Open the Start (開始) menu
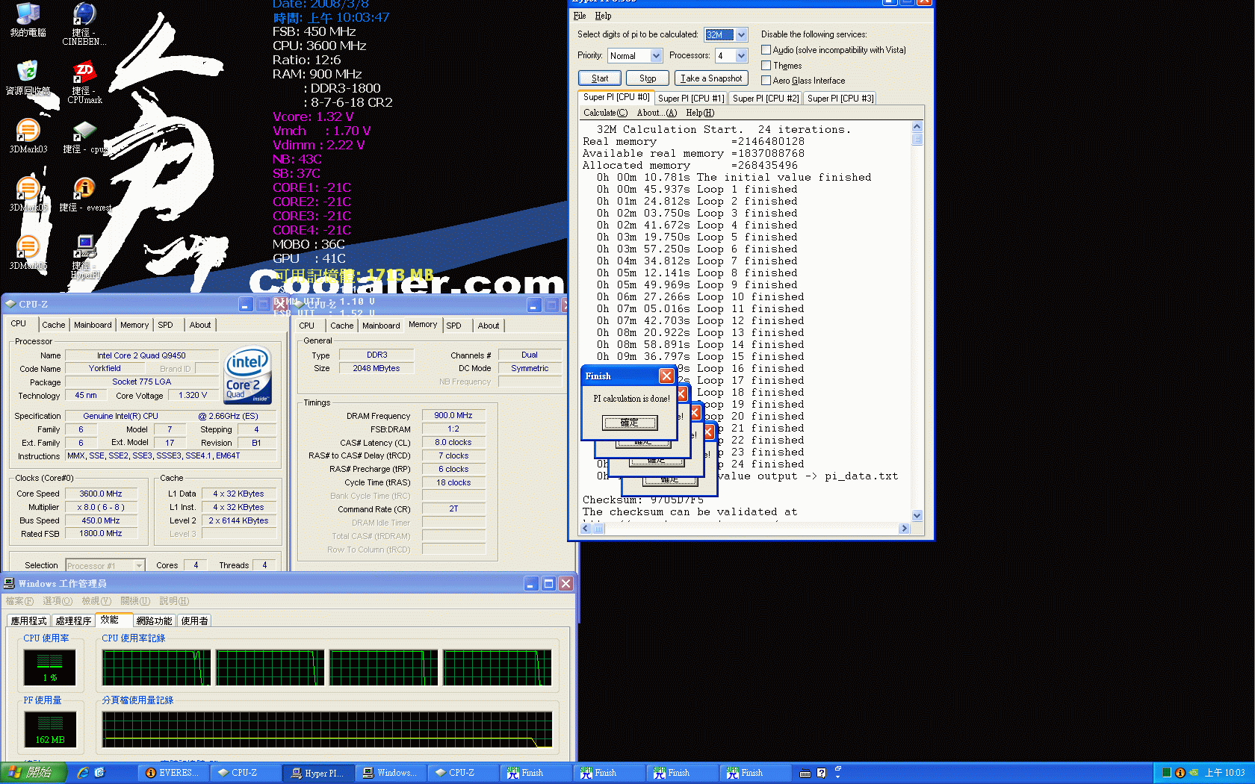This screenshot has height=784, width=1255. 34,773
